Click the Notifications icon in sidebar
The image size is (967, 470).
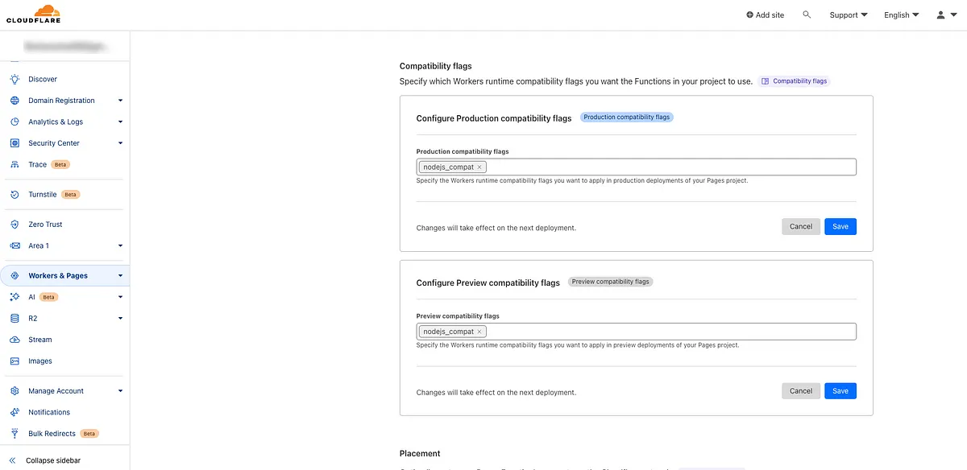pyautogui.click(x=14, y=412)
